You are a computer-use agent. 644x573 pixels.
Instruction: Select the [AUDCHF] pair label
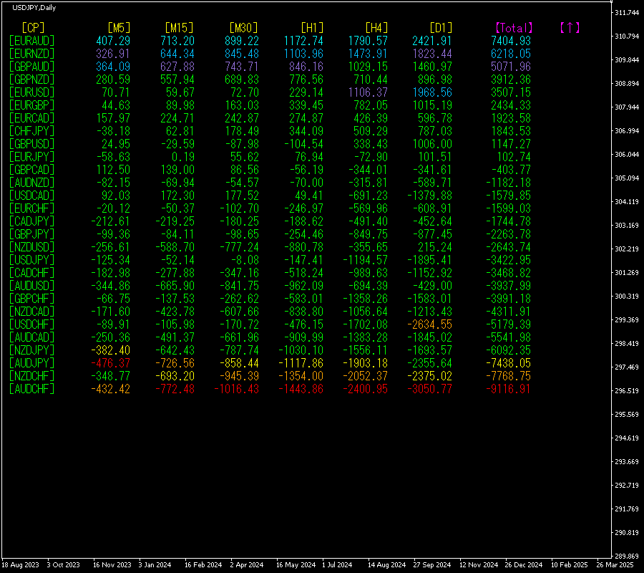click(x=31, y=388)
